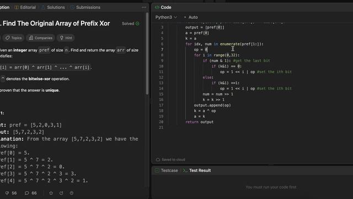This screenshot has height=199, width=353.
Task: Place cursor on line 7 'op = 0'
Action: pyautogui.click(x=201, y=49)
